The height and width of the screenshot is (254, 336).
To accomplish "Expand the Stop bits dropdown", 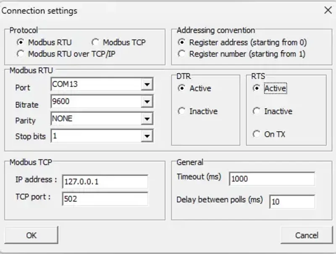I will (x=148, y=135).
